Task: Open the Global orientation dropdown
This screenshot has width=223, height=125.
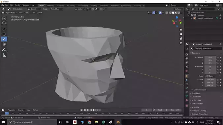Action: (x=80, y=9)
